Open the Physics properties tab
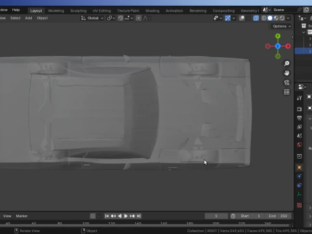 299,176
